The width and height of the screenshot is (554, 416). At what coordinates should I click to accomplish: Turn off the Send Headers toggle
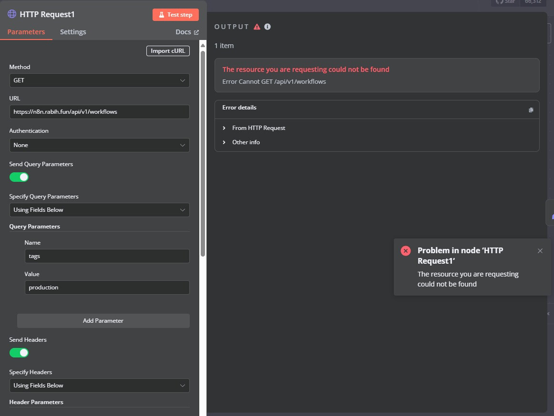19,353
